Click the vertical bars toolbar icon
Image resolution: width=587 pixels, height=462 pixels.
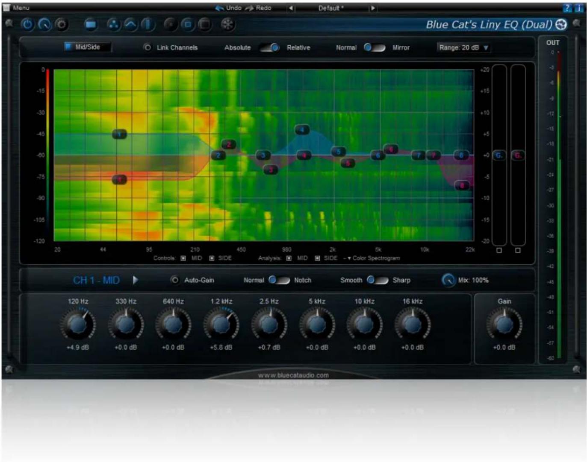click(x=147, y=25)
